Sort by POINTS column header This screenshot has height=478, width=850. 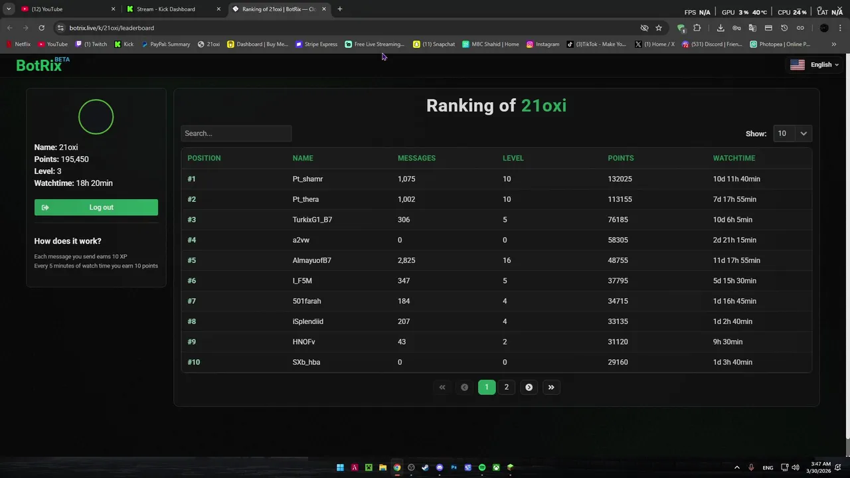[621, 158]
